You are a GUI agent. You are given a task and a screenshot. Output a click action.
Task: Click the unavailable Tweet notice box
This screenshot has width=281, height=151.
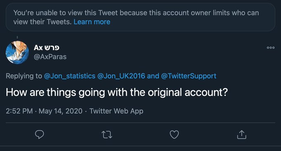[140, 17]
